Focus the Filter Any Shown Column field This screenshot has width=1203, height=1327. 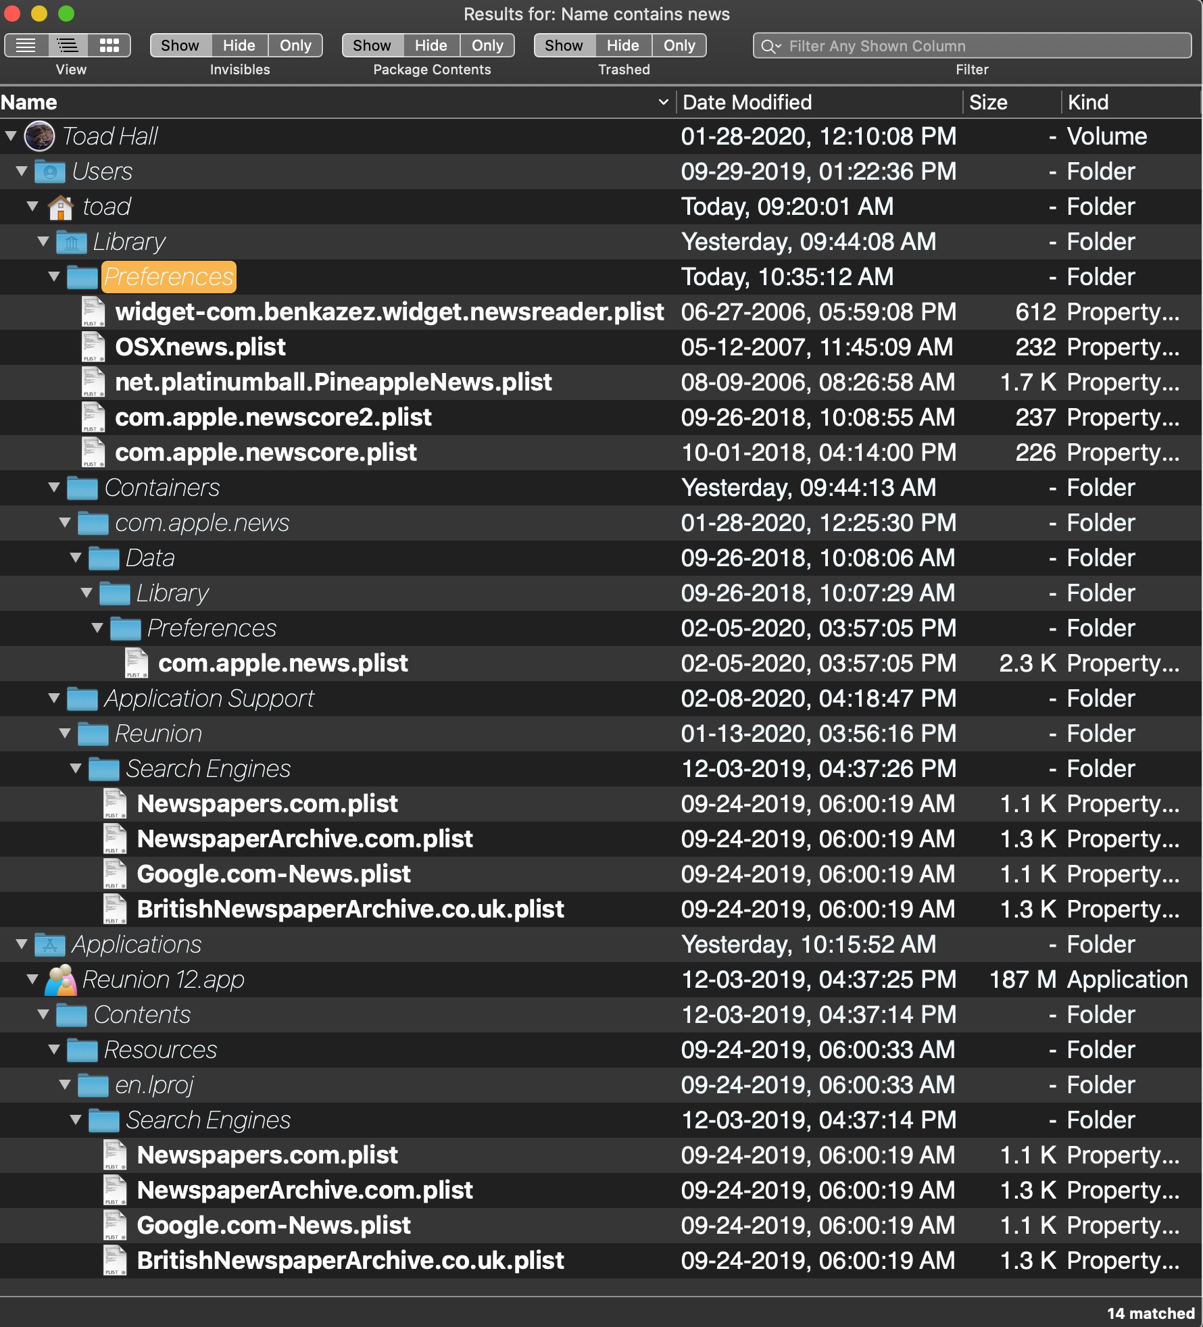[x=972, y=46]
